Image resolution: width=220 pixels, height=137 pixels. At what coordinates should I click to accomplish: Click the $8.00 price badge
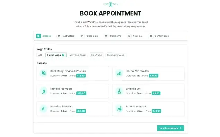click(156, 93)
